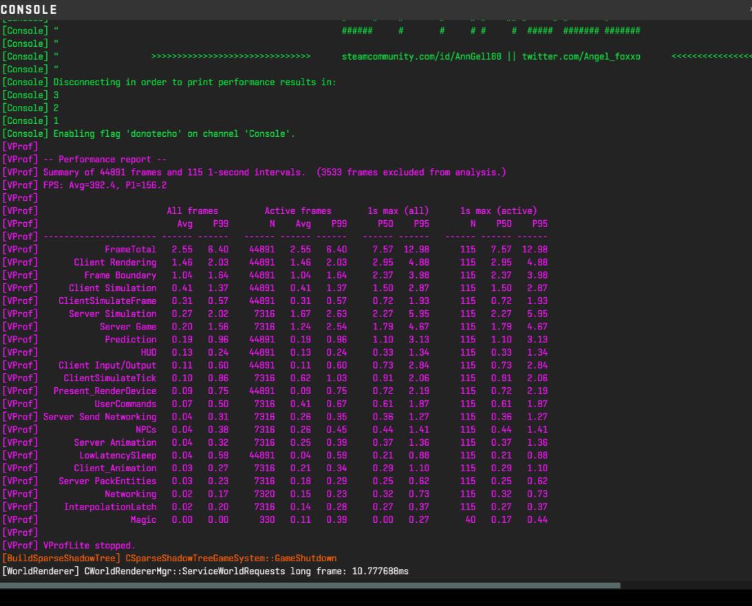
Task: Click the Prediction row label
Action: click(x=131, y=339)
